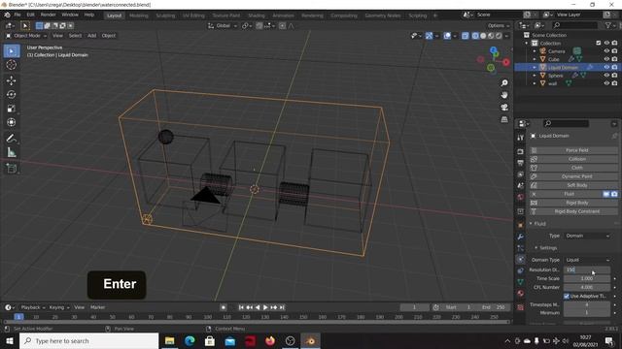Add Collision physics
This screenshot has height=349, width=622.
click(x=573, y=159)
